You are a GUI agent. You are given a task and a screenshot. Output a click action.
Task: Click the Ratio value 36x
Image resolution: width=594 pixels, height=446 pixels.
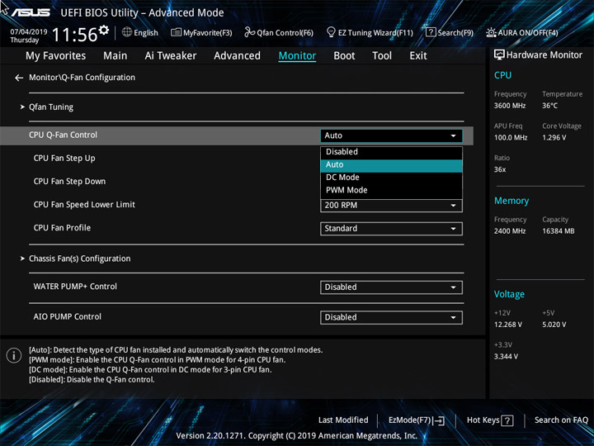pos(500,169)
